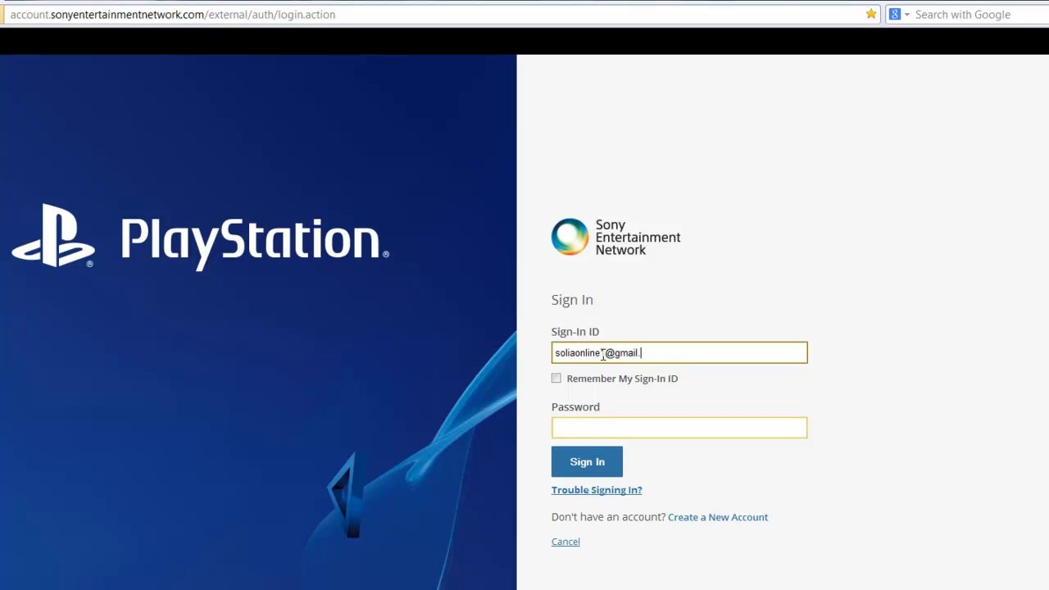Image resolution: width=1049 pixels, height=590 pixels.
Task: Open the Google search engine dropdown arrow
Action: [907, 15]
